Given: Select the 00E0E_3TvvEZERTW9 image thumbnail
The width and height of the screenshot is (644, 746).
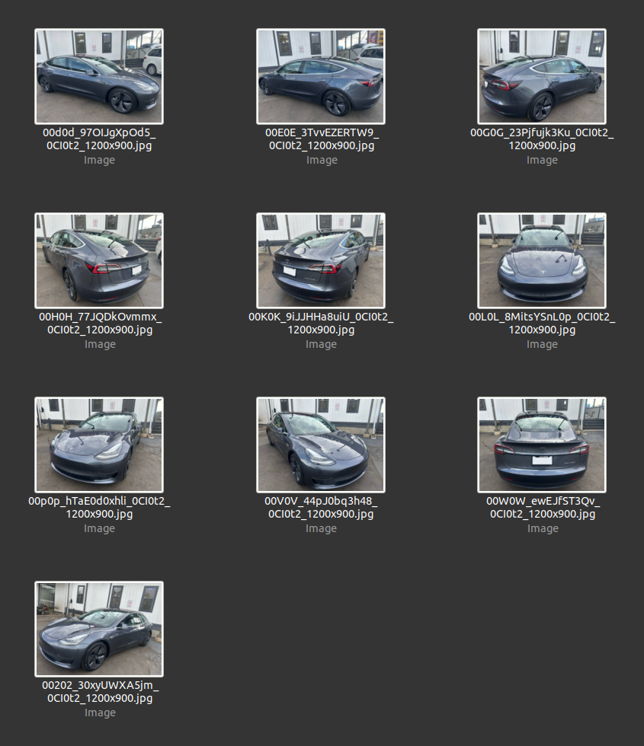Looking at the screenshot, I should coord(321,76).
